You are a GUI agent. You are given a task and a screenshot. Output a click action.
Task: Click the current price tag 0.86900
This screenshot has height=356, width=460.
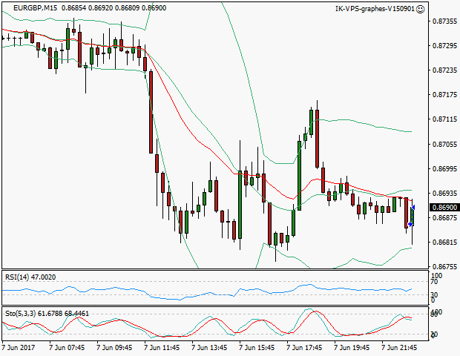444,208
